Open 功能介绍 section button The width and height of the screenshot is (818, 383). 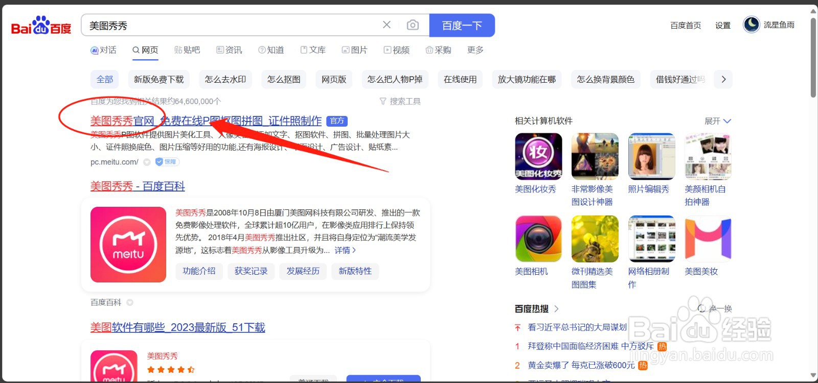tap(199, 271)
